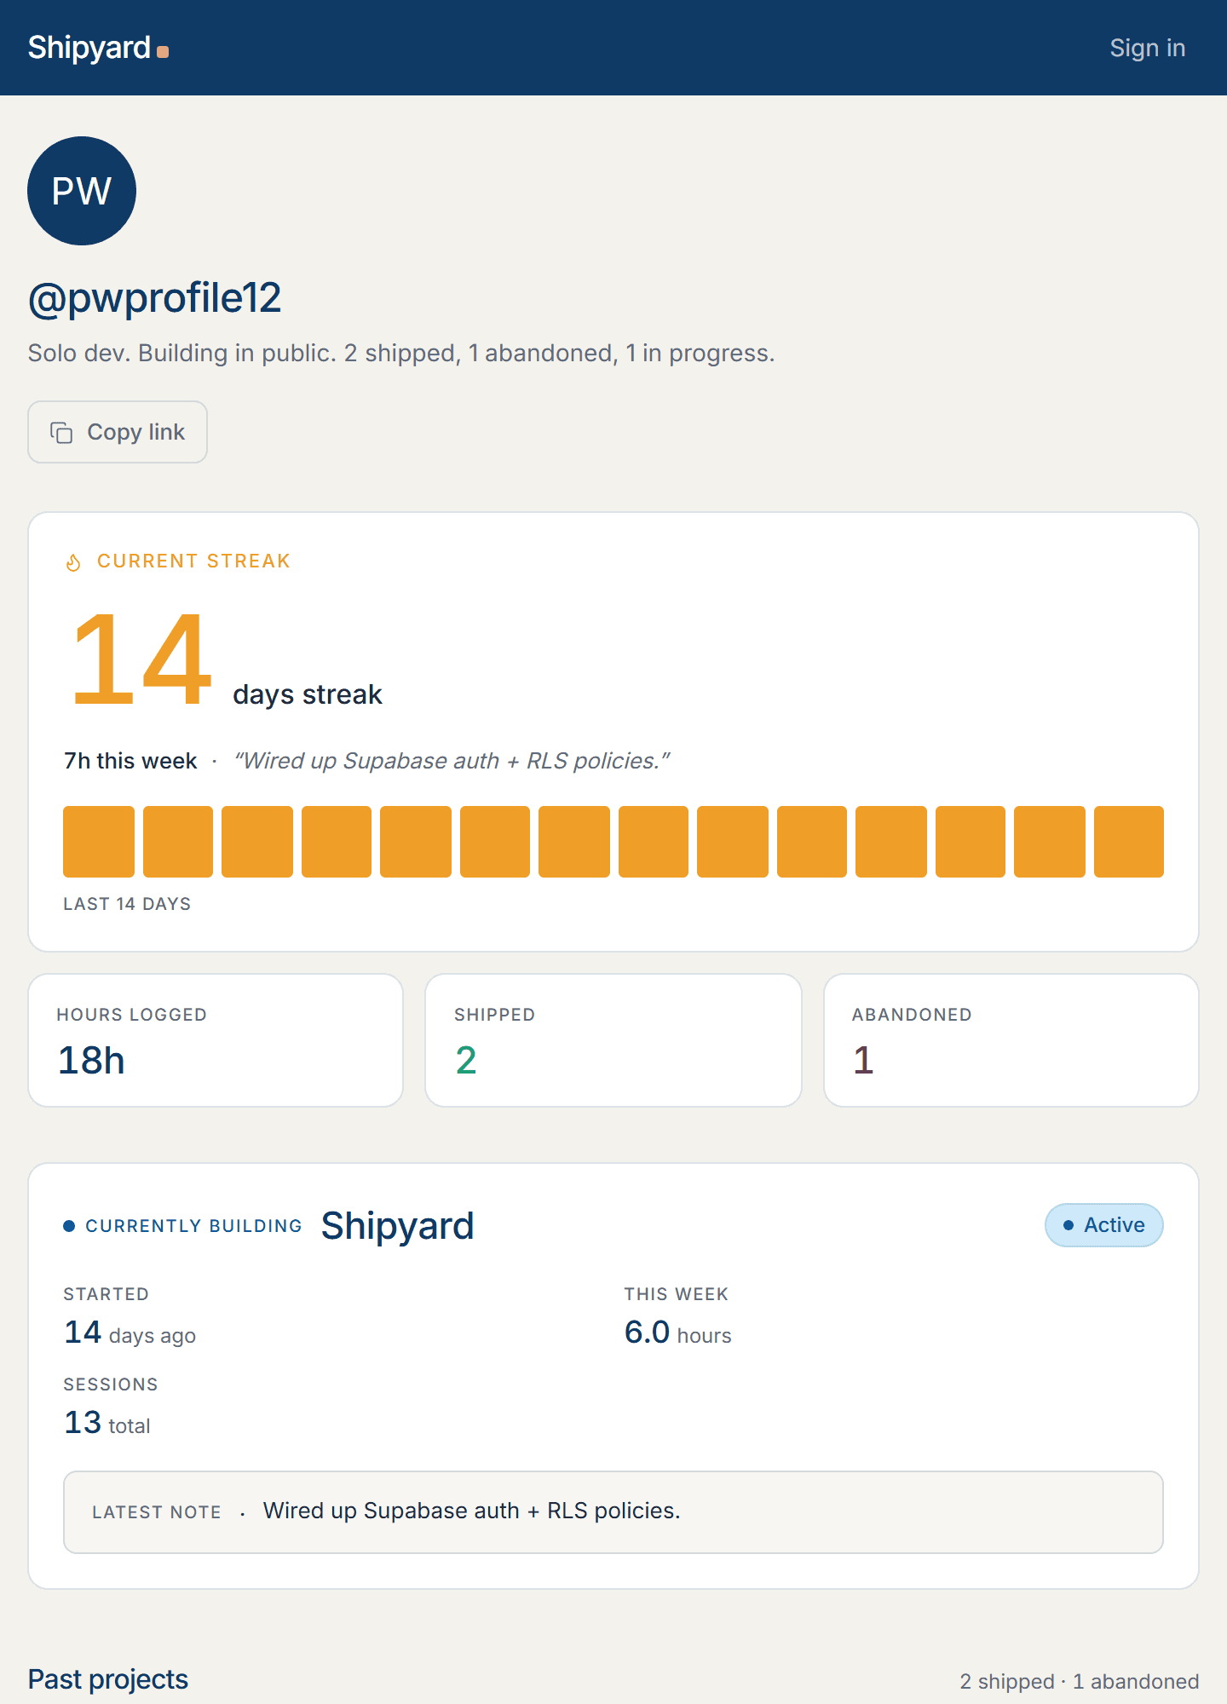Click the Past projects heading
The width and height of the screenshot is (1227, 1704).
108,1679
